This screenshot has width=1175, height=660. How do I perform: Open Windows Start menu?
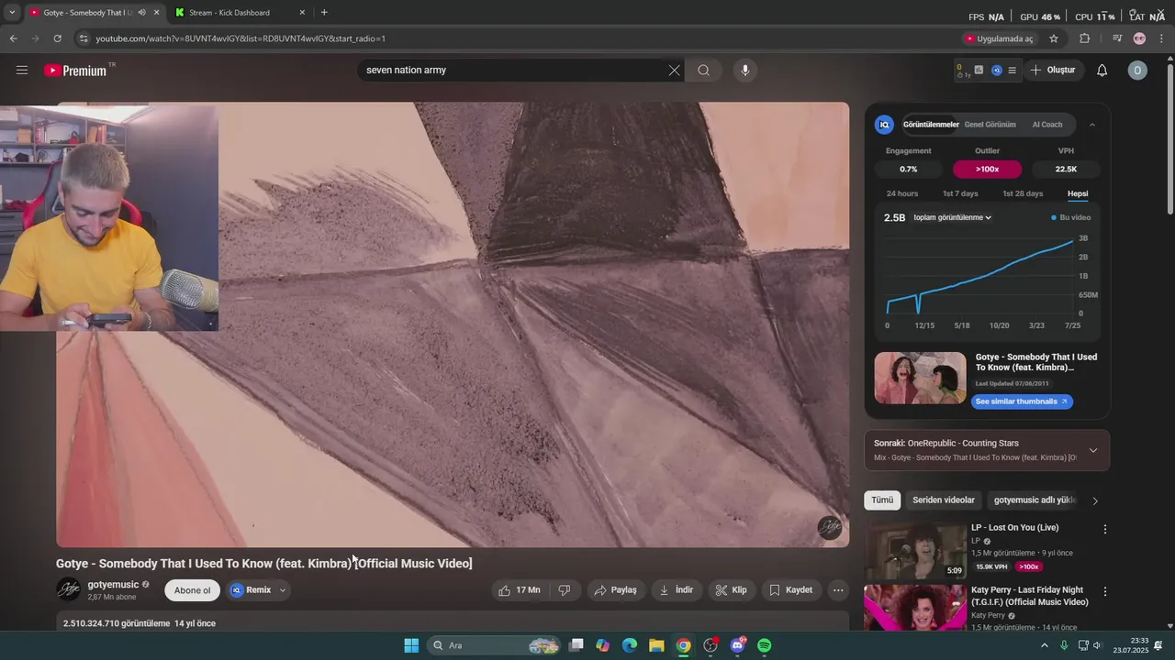[x=411, y=645]
